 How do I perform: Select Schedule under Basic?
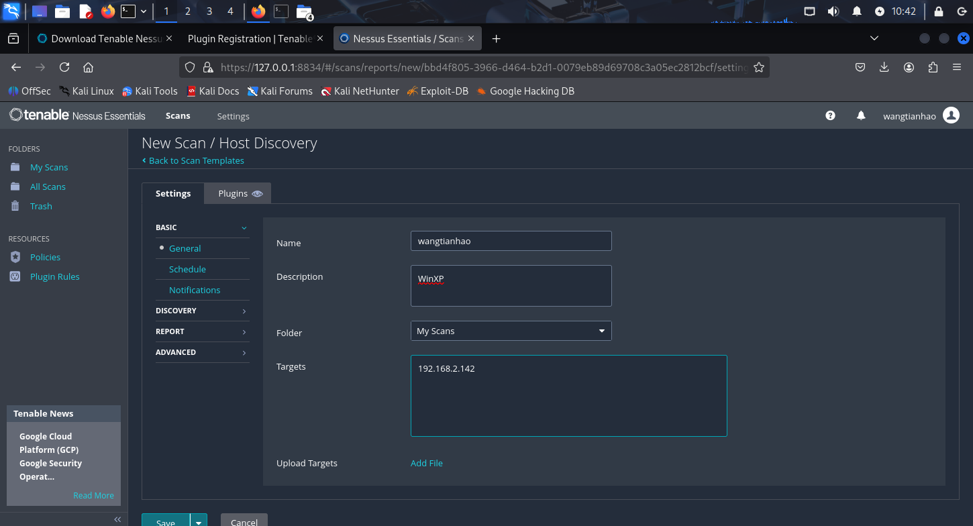click(x=187, y=269)
